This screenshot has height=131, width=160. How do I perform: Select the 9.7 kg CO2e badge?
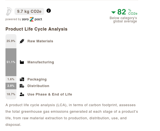point(29,11)
